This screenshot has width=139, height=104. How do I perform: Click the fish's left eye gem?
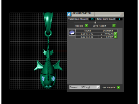[x=43, y=79]
